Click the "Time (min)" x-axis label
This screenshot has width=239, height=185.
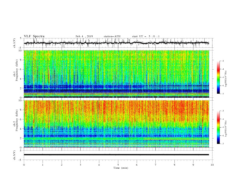(x=121, y=168)
